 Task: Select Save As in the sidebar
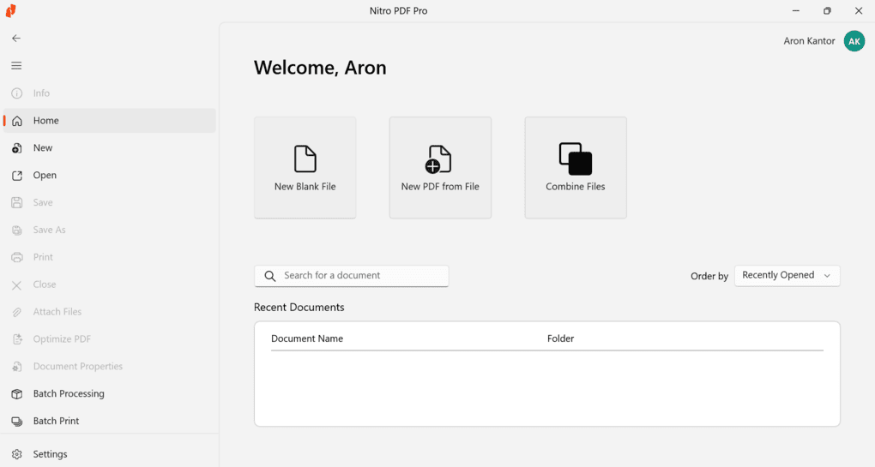[x=110, y=230]
